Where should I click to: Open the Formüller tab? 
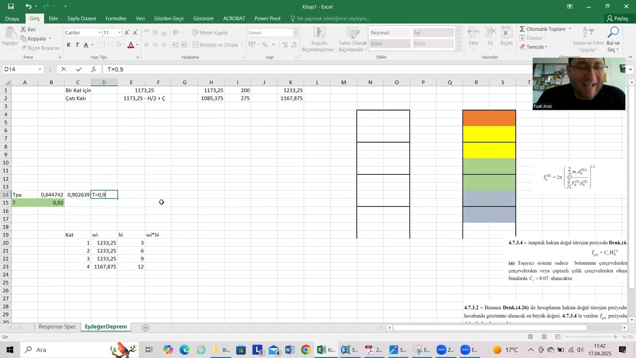(116, 18)
